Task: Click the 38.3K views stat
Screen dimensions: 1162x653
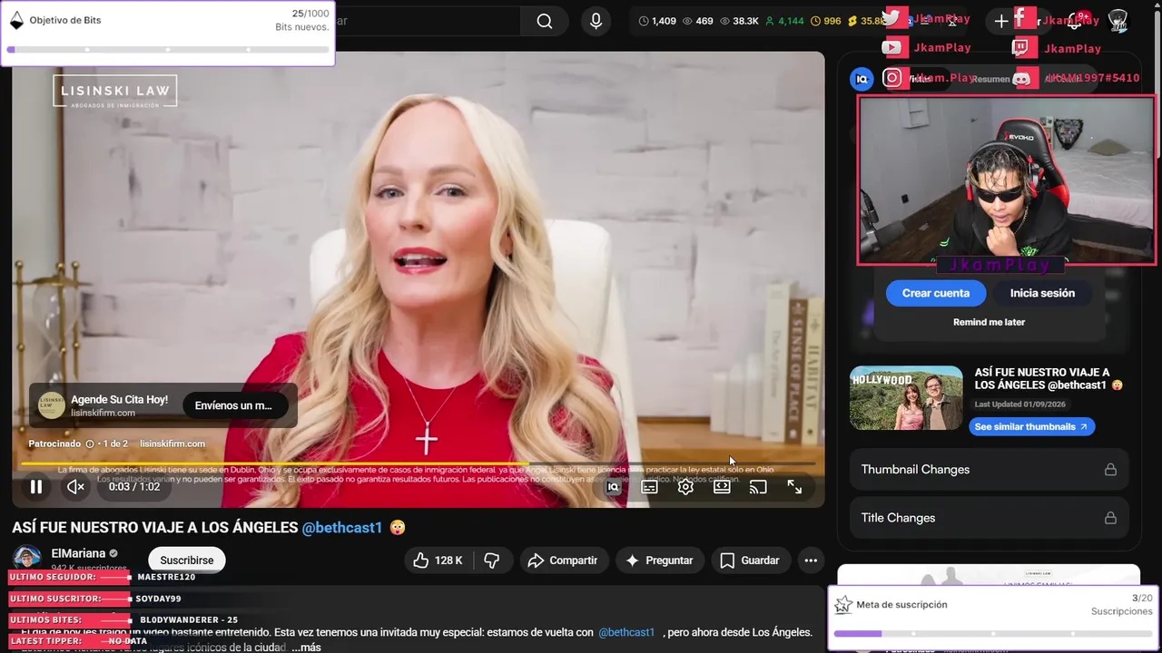Action: (x=737, y=21)
